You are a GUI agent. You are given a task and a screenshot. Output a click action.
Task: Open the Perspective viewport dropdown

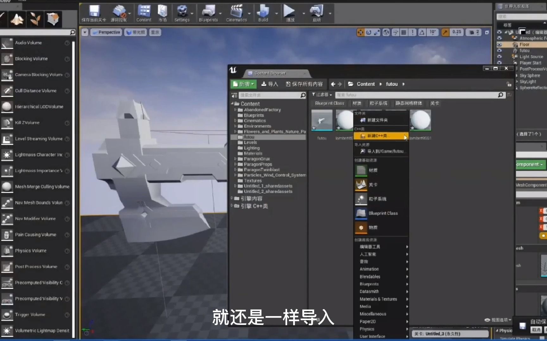[x=106, y=32]
